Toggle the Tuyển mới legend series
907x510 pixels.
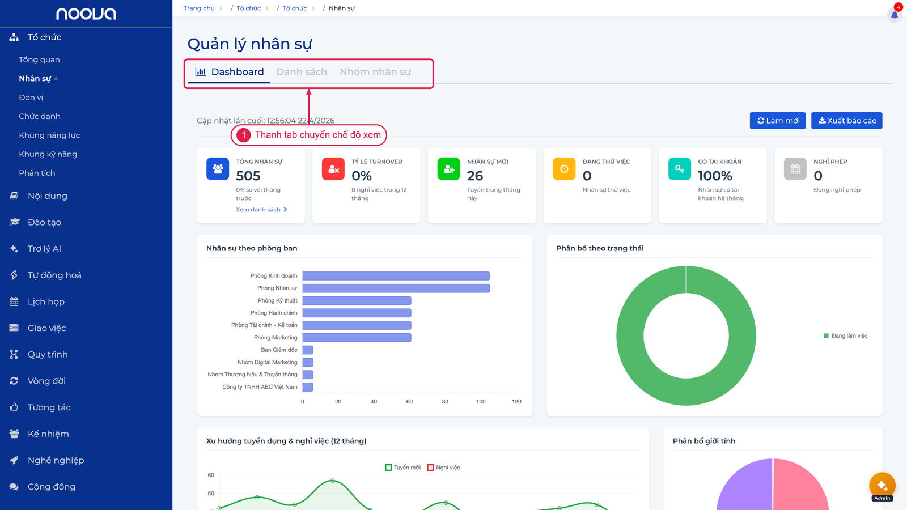[402, 467]
